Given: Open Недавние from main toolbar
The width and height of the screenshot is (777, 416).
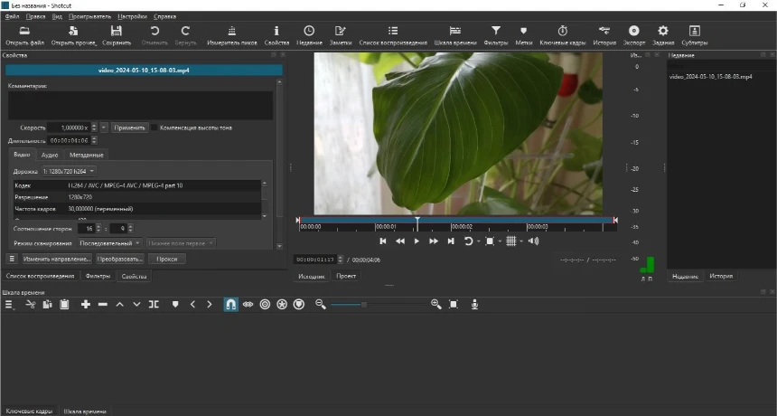Looking at the screenshot, I should (309, 35).
